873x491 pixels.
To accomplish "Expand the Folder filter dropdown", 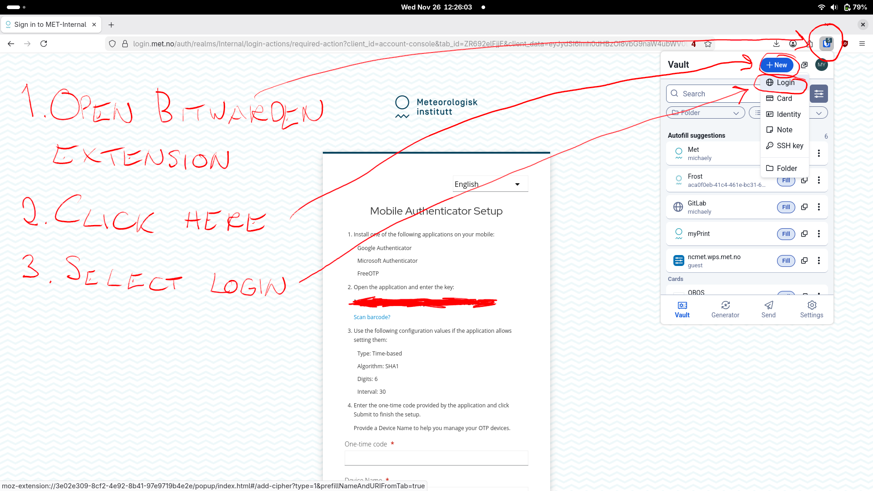I will click(x=705, y=113).
